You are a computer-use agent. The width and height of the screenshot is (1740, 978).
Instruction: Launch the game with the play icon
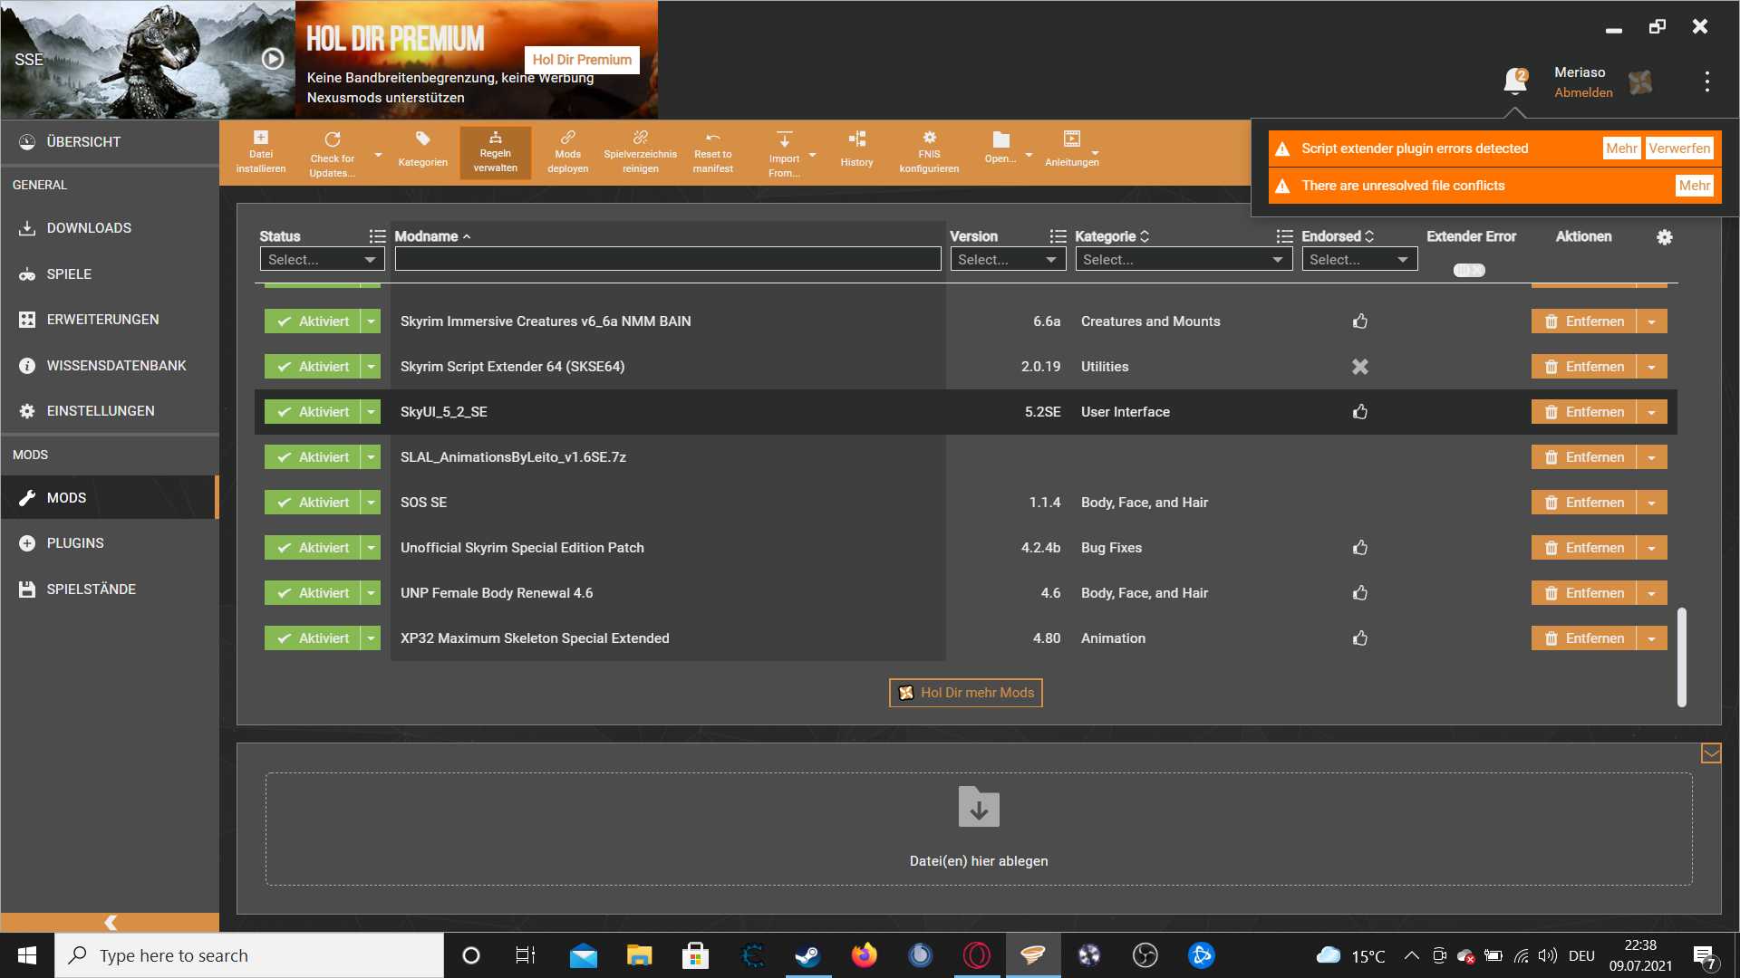pos(273,59)
